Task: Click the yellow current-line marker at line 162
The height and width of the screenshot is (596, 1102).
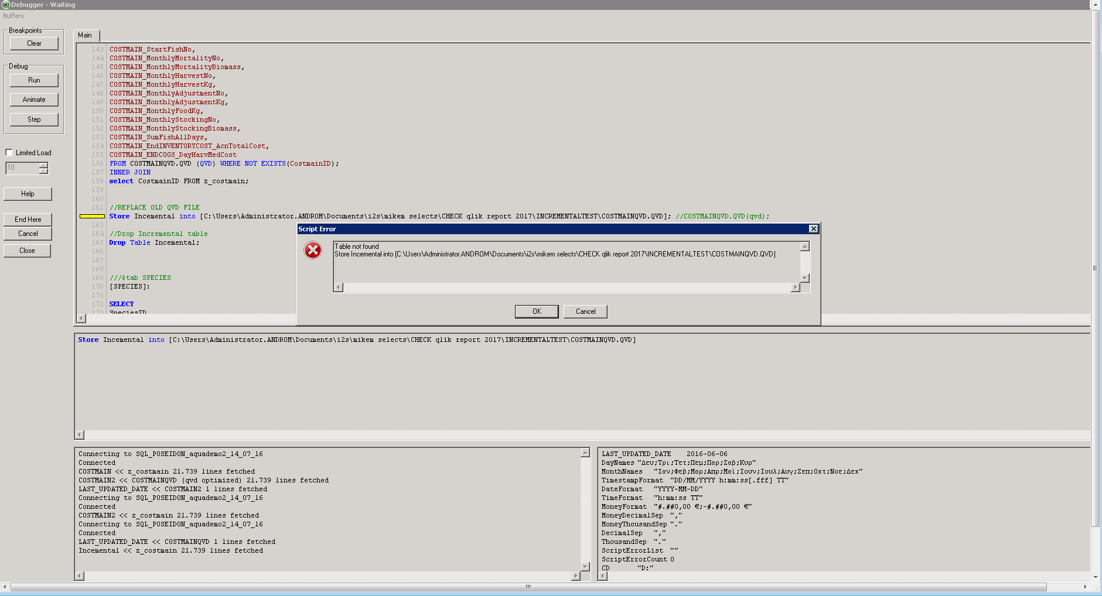Action: [92, 216]
